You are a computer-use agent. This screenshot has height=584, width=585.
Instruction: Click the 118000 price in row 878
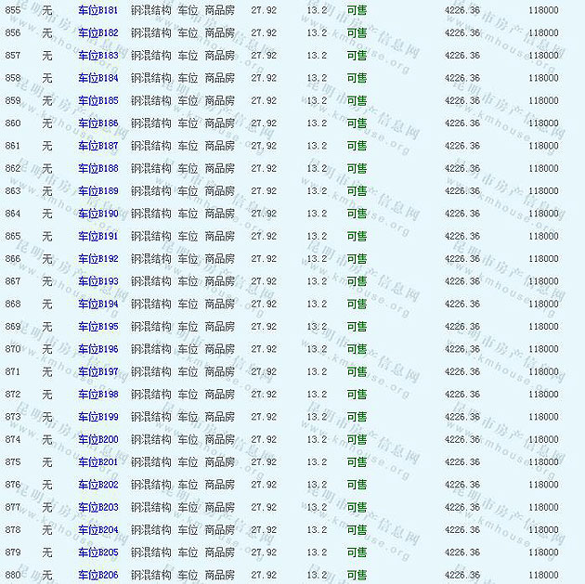pyautogui.click(x=543, y=530)
